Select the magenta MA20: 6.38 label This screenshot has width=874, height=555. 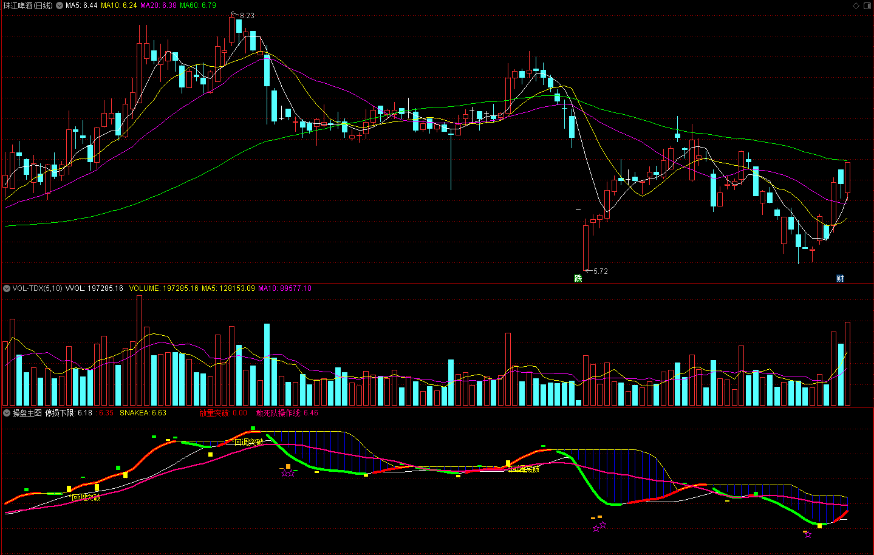tap(159, 5)
